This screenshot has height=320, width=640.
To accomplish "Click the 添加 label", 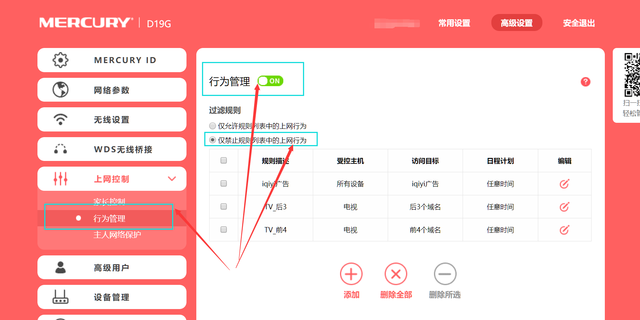I will click(351, 295).
